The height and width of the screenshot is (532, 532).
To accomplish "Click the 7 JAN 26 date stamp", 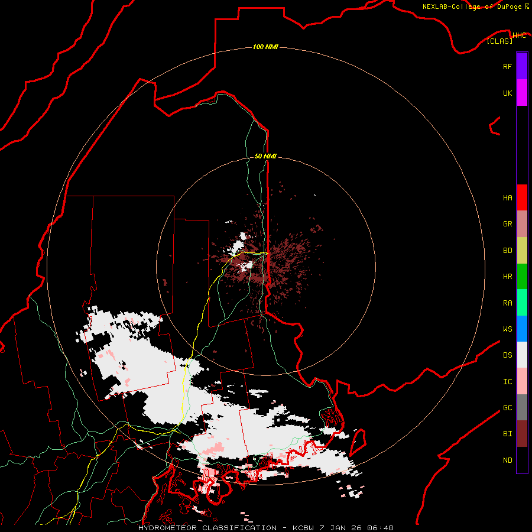I will point(342,528).
